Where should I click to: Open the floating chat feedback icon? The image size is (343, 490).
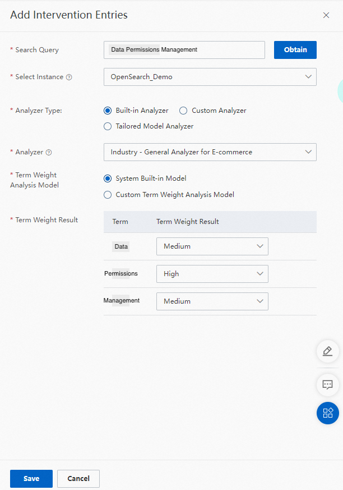(328, 384)
